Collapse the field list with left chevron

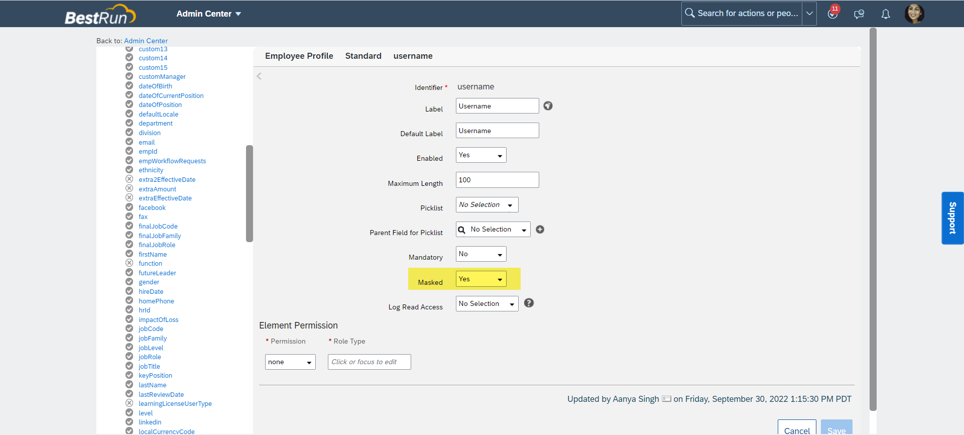(x=259, y=76)
